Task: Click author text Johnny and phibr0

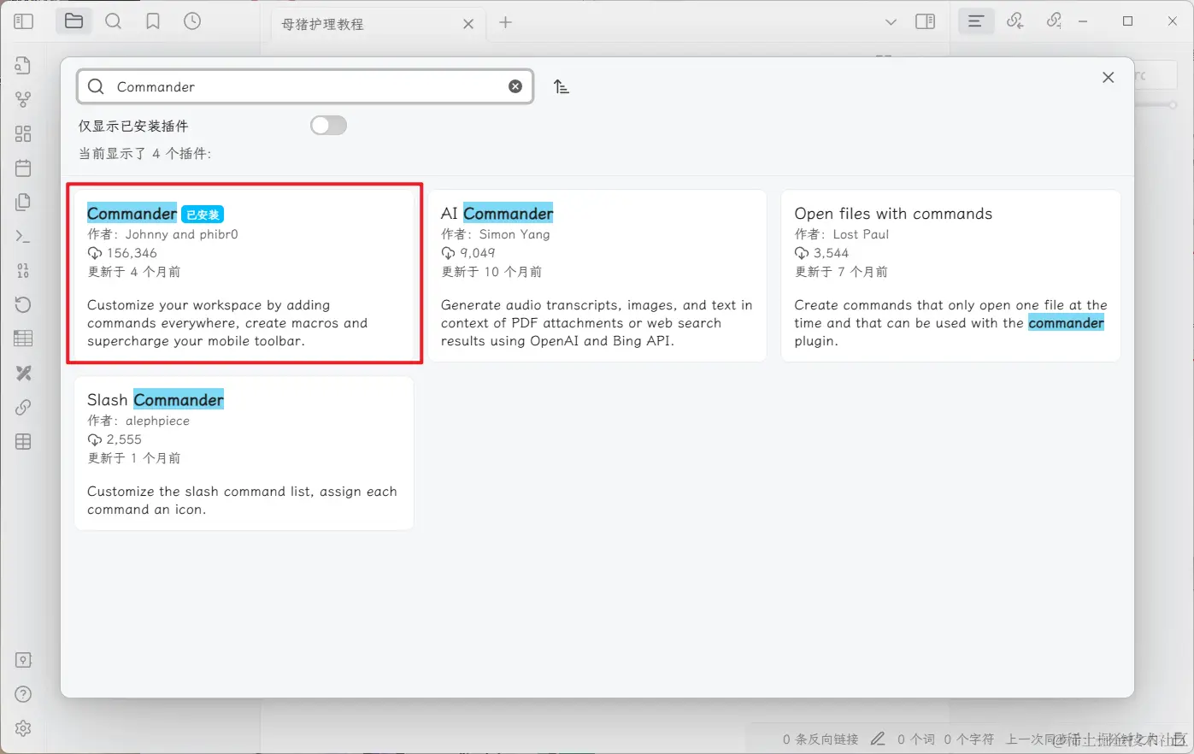Action: pos(181,234)
